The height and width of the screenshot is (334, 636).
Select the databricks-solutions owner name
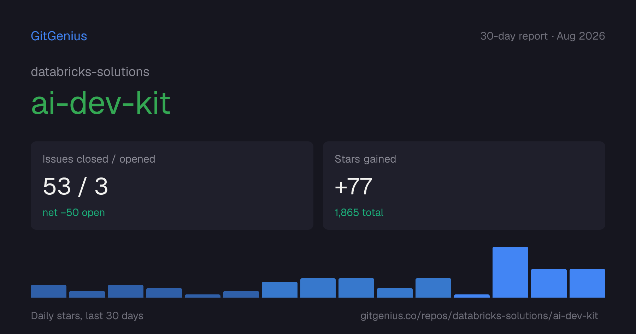coord(90,72)
